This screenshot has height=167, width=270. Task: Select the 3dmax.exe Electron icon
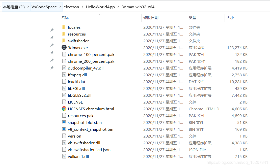tap(64, 47)
